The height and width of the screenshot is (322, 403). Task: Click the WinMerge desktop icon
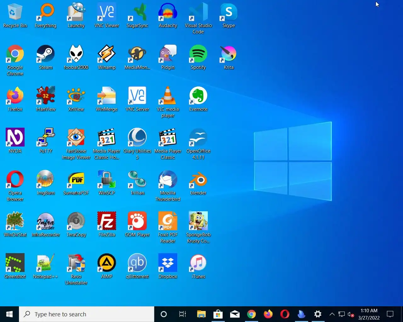click(106, 99)
